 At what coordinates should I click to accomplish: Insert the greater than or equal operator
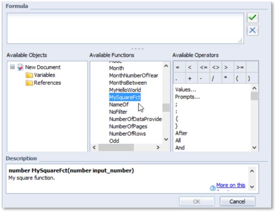(240, 67)
